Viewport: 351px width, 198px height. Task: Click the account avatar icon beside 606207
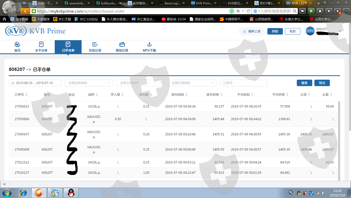click(x=310, y=31)
